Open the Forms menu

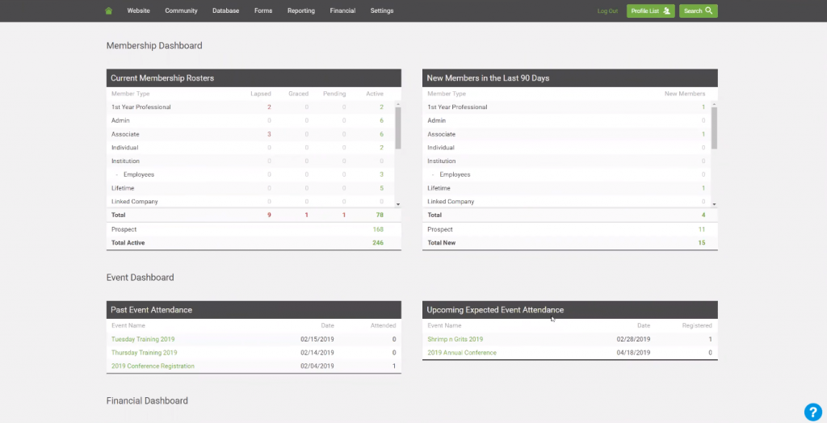point(263,10)
